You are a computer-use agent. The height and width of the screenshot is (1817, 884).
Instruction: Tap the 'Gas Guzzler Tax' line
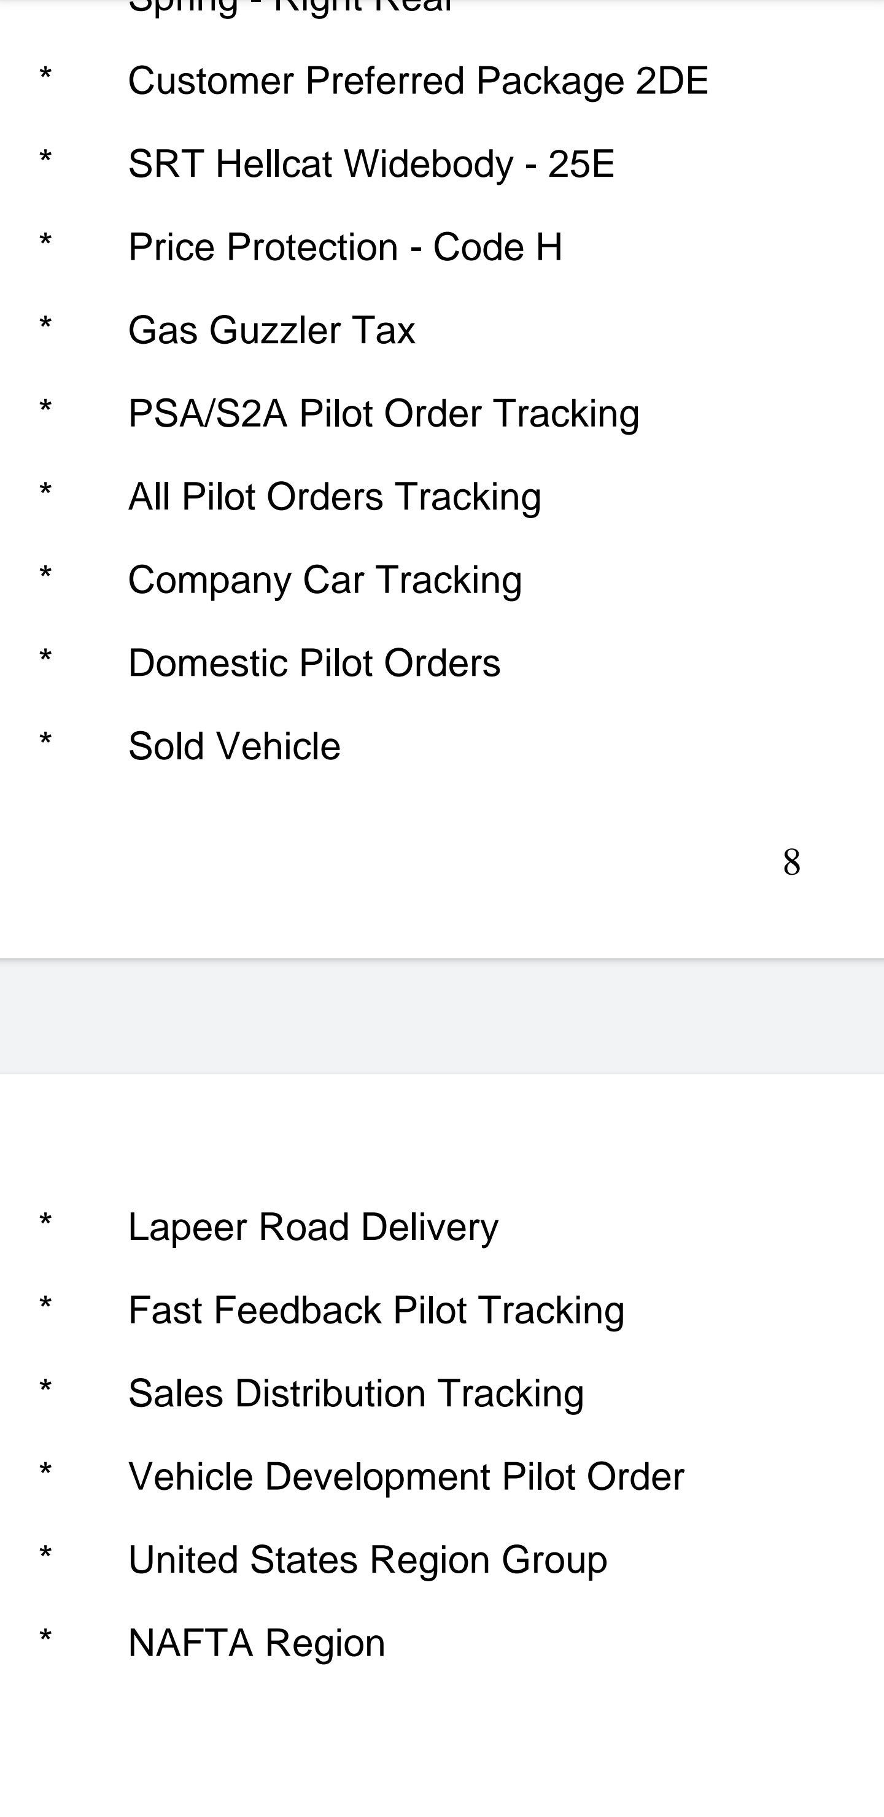(x=271, y=331)
